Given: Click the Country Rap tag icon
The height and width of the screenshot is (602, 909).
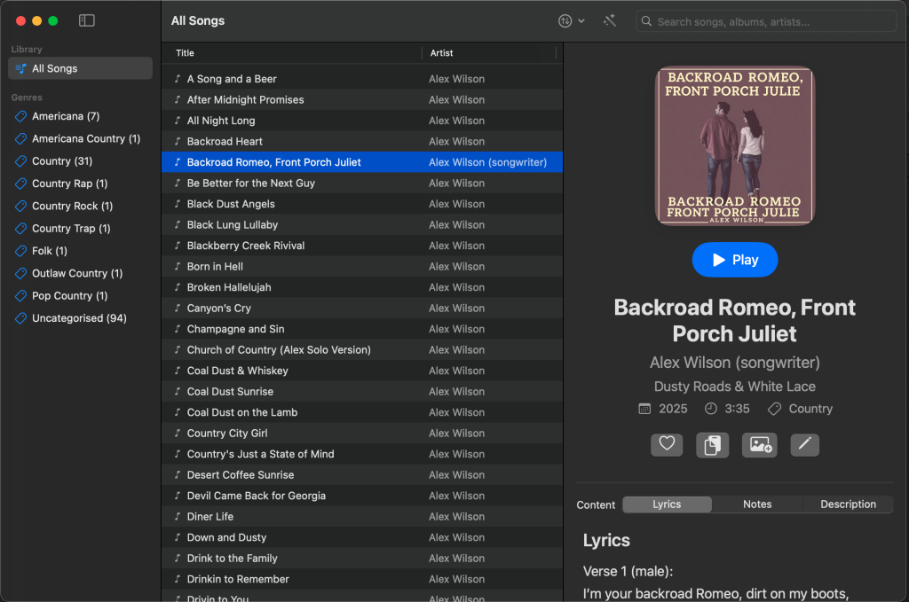Looking at the screenshot, I should pyautogui.click(x=21, y=184).
